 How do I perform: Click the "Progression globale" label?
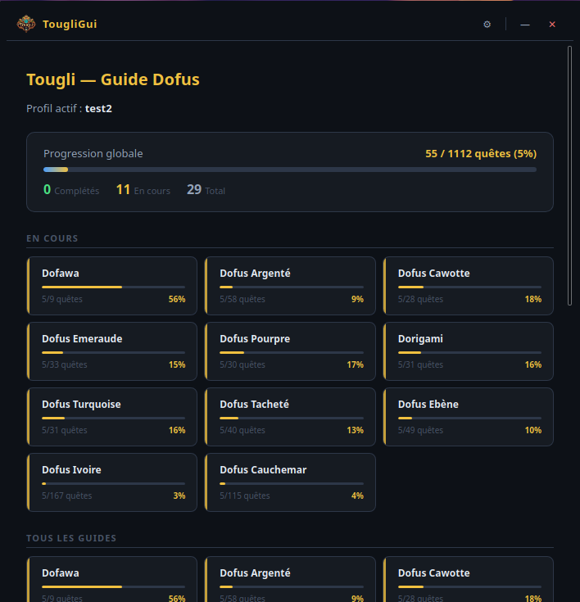click(93, 154)
